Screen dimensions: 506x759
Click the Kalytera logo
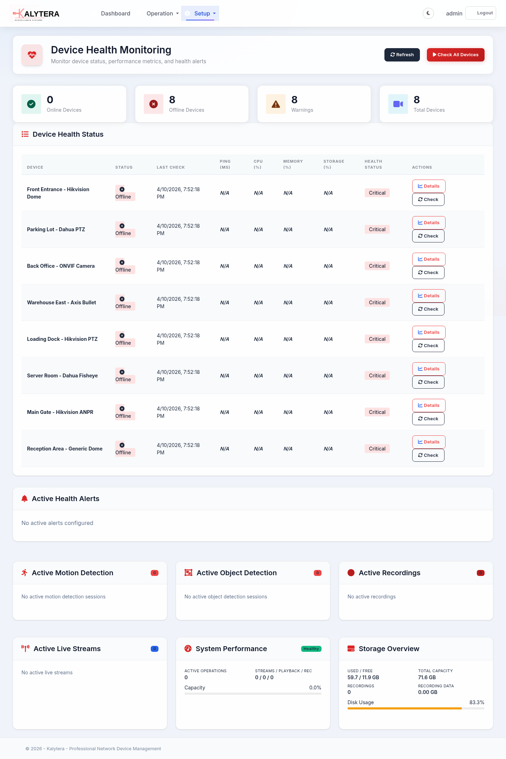[x=36, y=14]
